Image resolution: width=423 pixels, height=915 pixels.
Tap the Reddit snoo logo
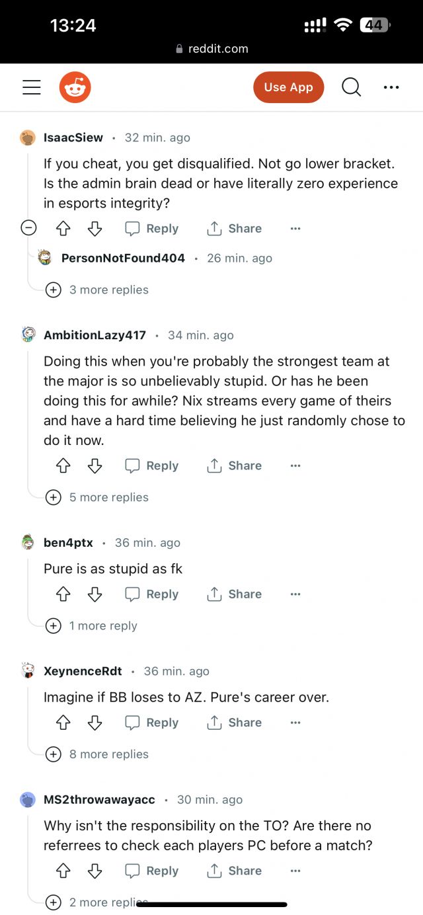click(x=75, y=87)
